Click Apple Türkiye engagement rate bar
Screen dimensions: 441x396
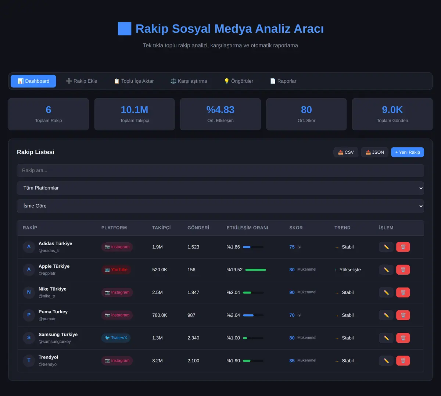coord(255,270)
